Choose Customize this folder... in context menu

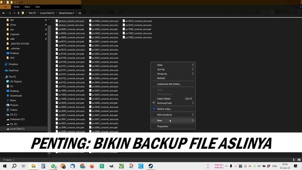click(173, 84)
